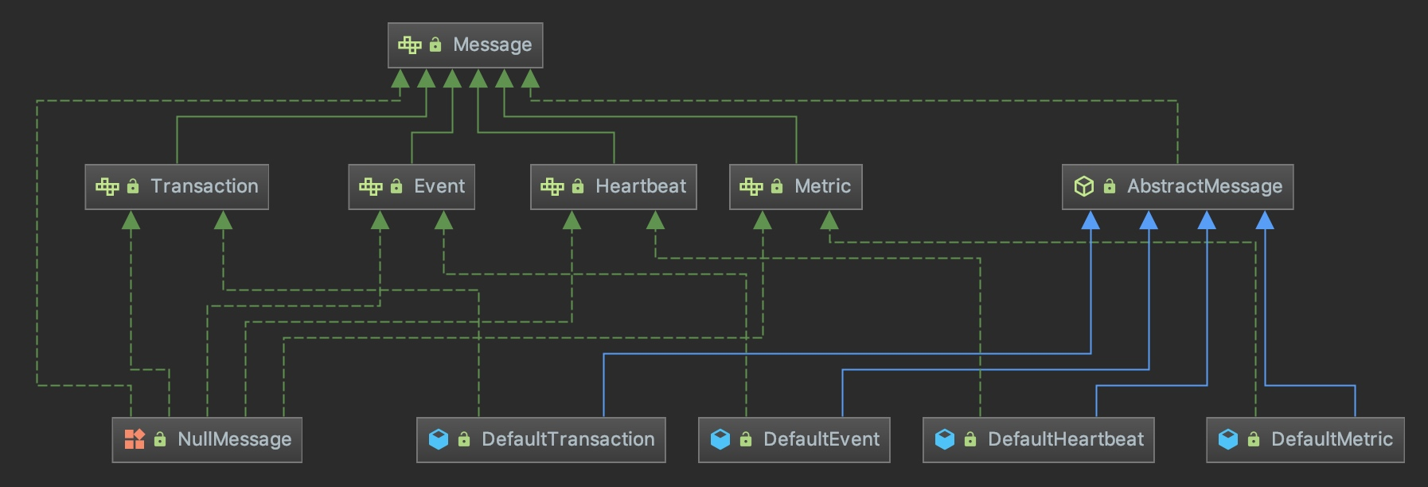
Task: Click the abstract class icon on AbstractMessage
Action: pos(1084,187)
